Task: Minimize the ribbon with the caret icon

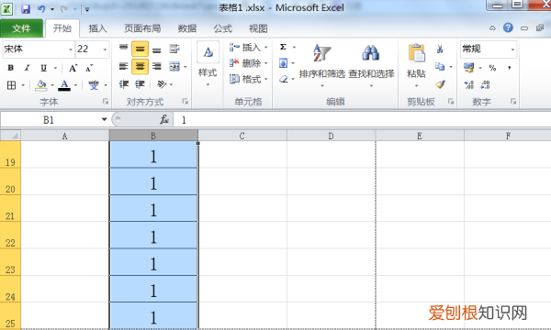Action: 492,28
